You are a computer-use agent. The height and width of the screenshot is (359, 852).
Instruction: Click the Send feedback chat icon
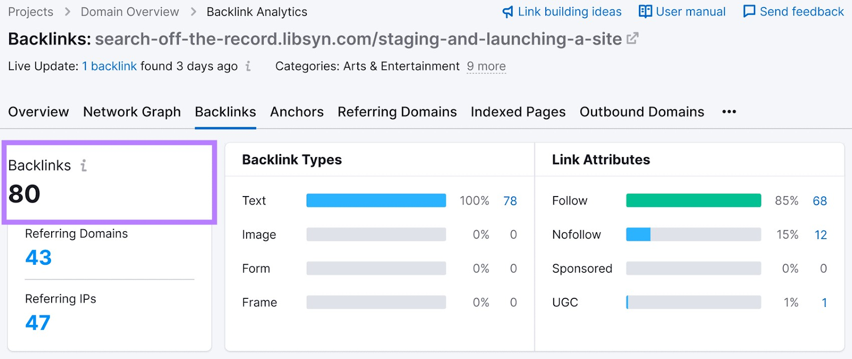[749, 12]
